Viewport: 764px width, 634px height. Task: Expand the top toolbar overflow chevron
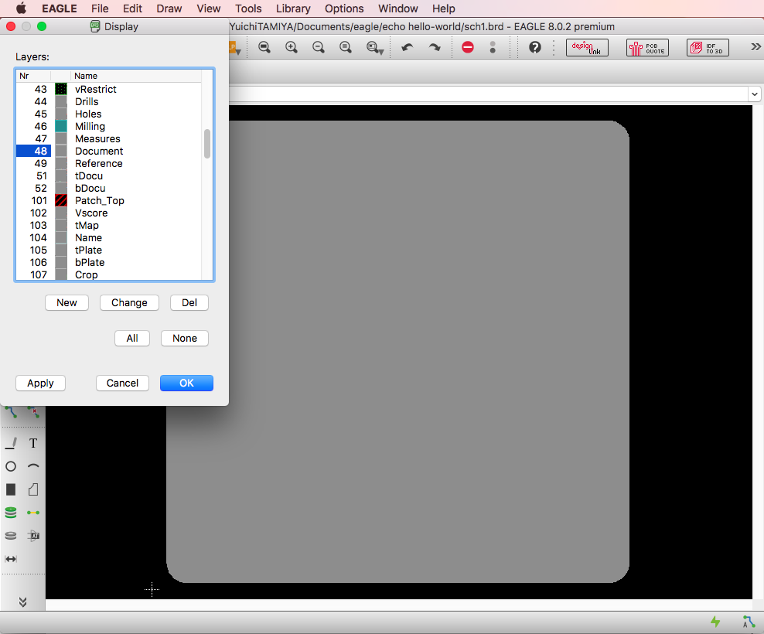755,47
